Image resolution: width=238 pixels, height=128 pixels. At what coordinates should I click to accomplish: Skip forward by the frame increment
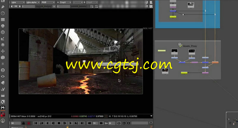click(x=101, y=123)
